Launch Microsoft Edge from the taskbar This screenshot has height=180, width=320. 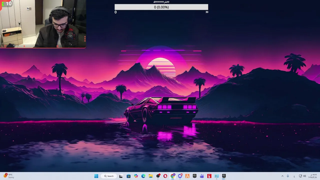(x=143, y=176)
